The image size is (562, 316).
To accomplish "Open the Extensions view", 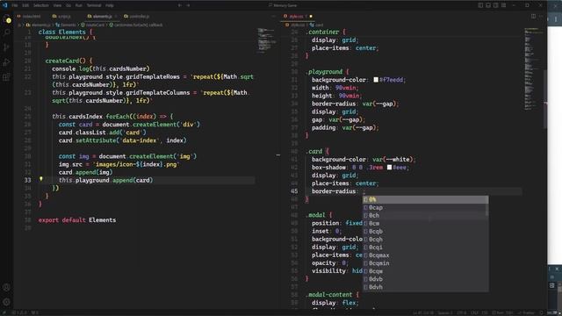I will click(x=6, y=77).
